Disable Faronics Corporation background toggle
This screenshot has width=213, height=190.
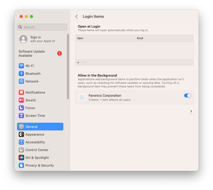187,96
